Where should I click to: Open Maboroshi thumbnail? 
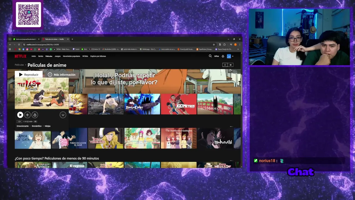click(x=215, y=138)
